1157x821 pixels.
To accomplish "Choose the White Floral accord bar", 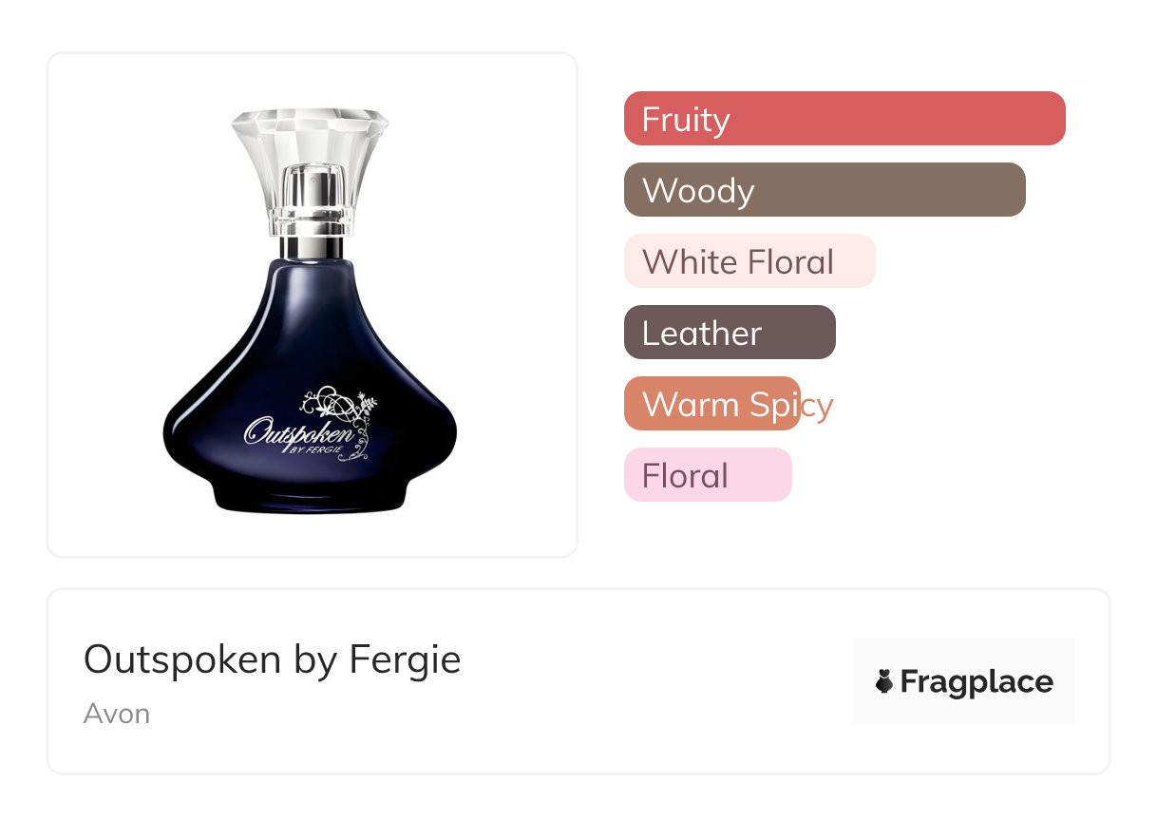I will pos(749,261).
